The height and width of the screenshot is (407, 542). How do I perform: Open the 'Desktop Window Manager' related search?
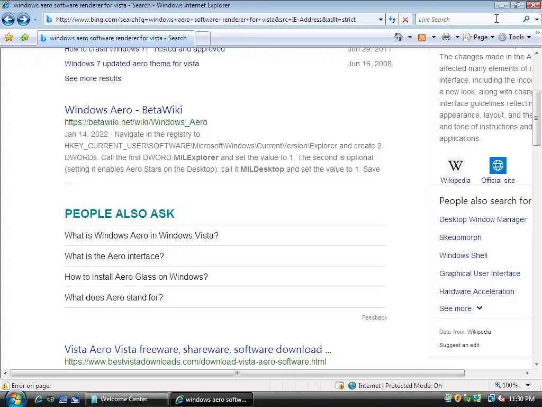point(483,219)
